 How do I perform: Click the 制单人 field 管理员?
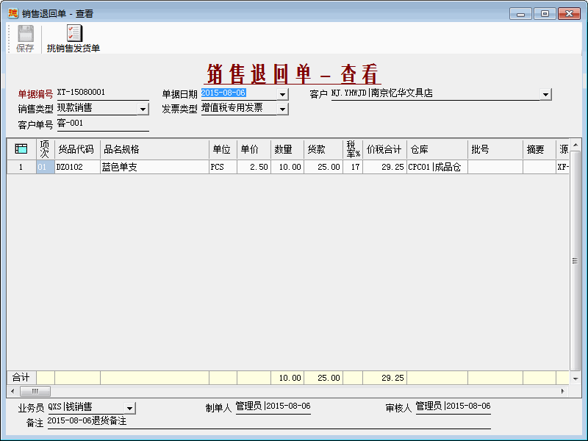(273, 406)
